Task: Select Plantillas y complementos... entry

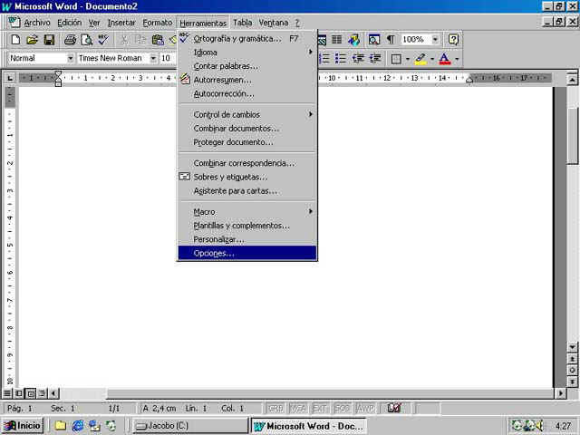Action: [247, 226]
